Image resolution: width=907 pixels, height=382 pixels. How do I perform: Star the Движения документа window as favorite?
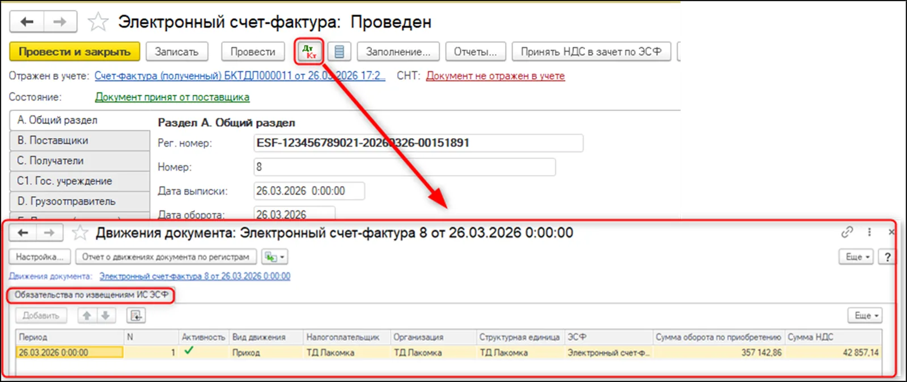(80, 233)
